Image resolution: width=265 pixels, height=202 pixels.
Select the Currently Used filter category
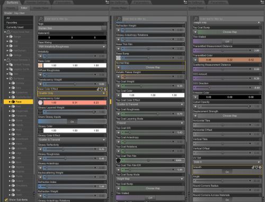(x=19, y=27)
